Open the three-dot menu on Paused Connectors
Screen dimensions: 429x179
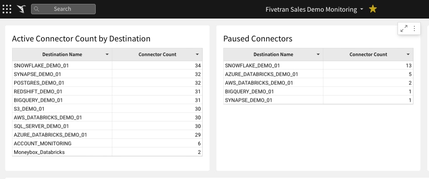click(414, 28)
